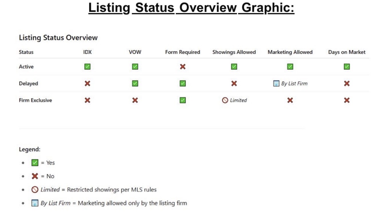This screenshot has height=219, width=378.
Task: Click the green check for Active IDX
Action: click(87, 67)
